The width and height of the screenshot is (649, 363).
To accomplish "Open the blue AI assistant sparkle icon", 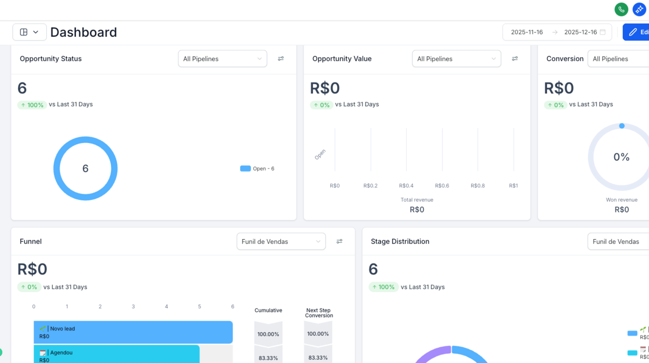I will tap(639, 9).
